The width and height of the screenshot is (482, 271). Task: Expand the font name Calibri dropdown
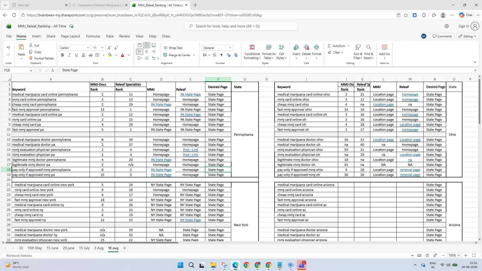pyautogui.click(x=88, y=48)
